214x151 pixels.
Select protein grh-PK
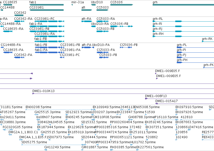[x=209, y=67]
